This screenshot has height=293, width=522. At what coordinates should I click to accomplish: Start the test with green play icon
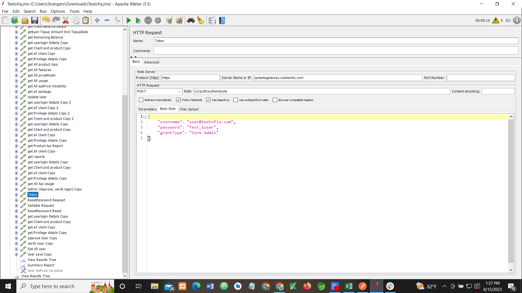[x=128, y=20]
